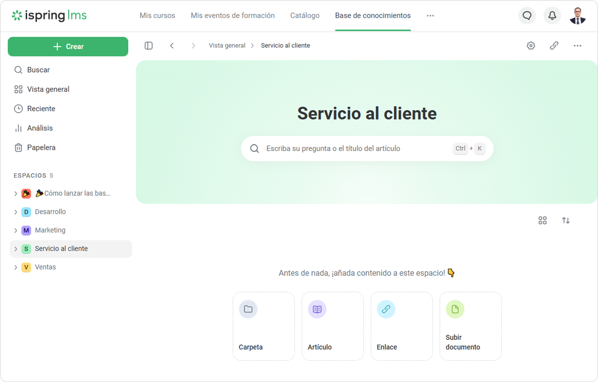Viewport: 598px width, 382px height.
Task: Copy link using the chain icon
Action: click(x=554, y=46)
